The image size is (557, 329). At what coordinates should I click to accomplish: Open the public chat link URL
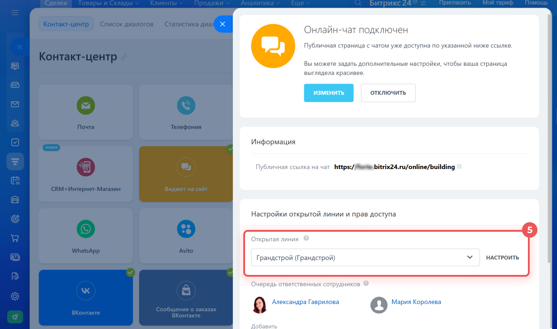click(x=395, y=167)
